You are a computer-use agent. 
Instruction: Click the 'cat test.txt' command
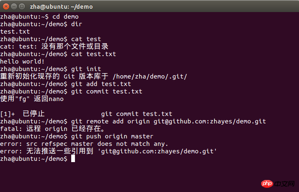[93, 54]
